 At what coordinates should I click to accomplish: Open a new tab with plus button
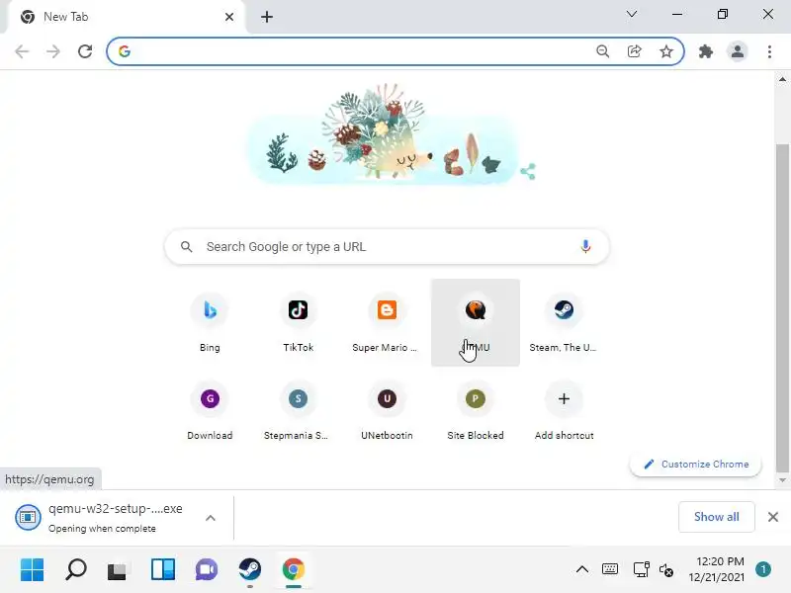coord(267,17)
